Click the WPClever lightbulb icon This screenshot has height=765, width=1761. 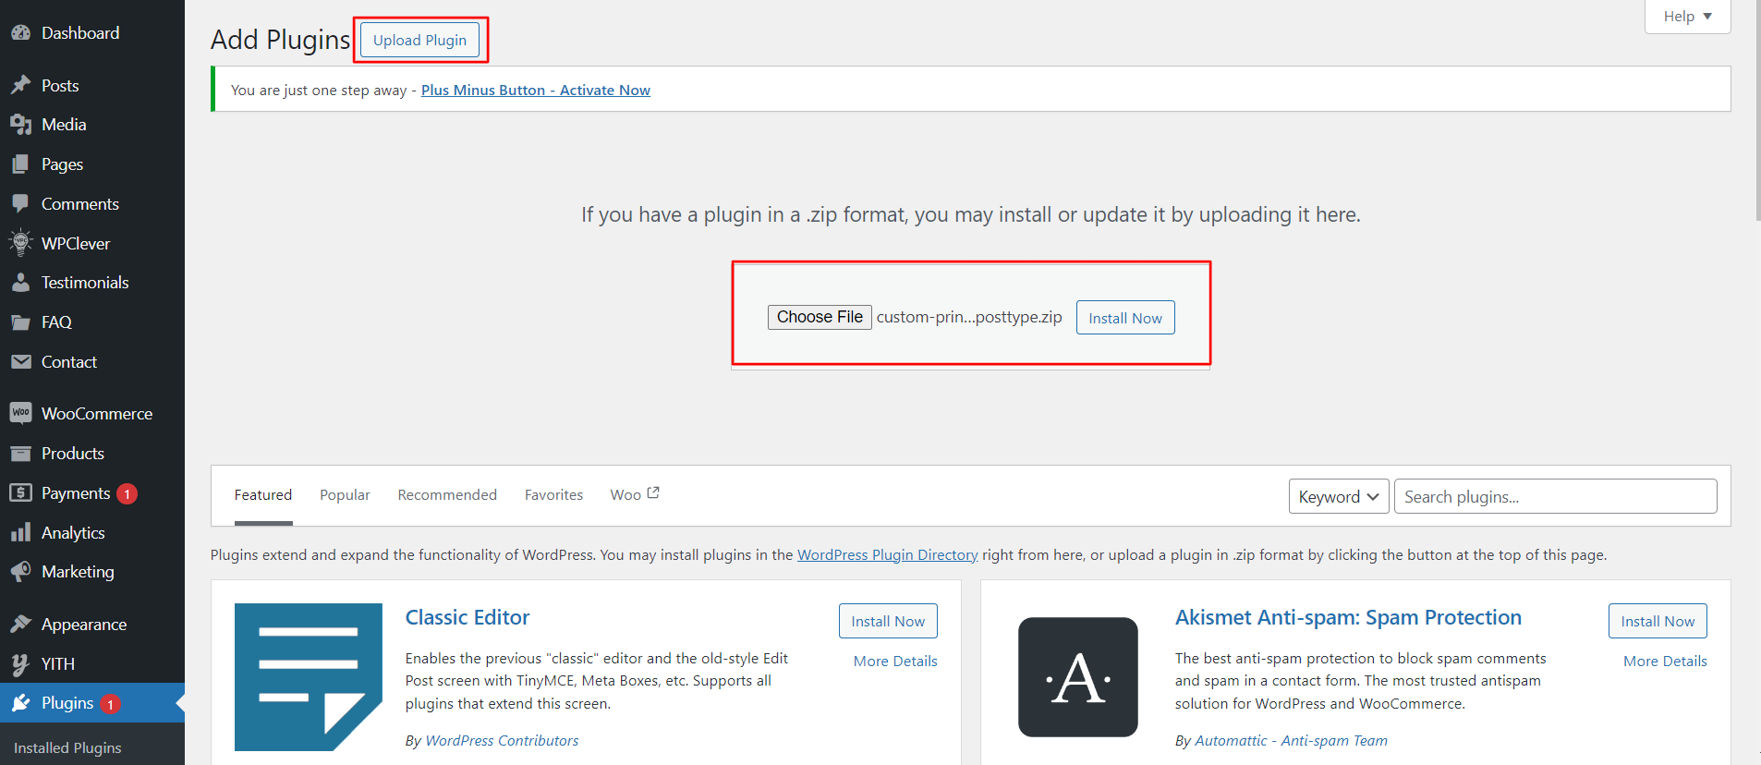(20, 243)
